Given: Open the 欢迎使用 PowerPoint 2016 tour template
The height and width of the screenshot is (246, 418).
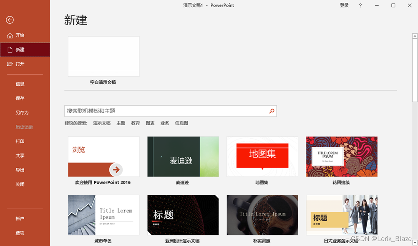Looking at the screenshot, I should [104, 157].
